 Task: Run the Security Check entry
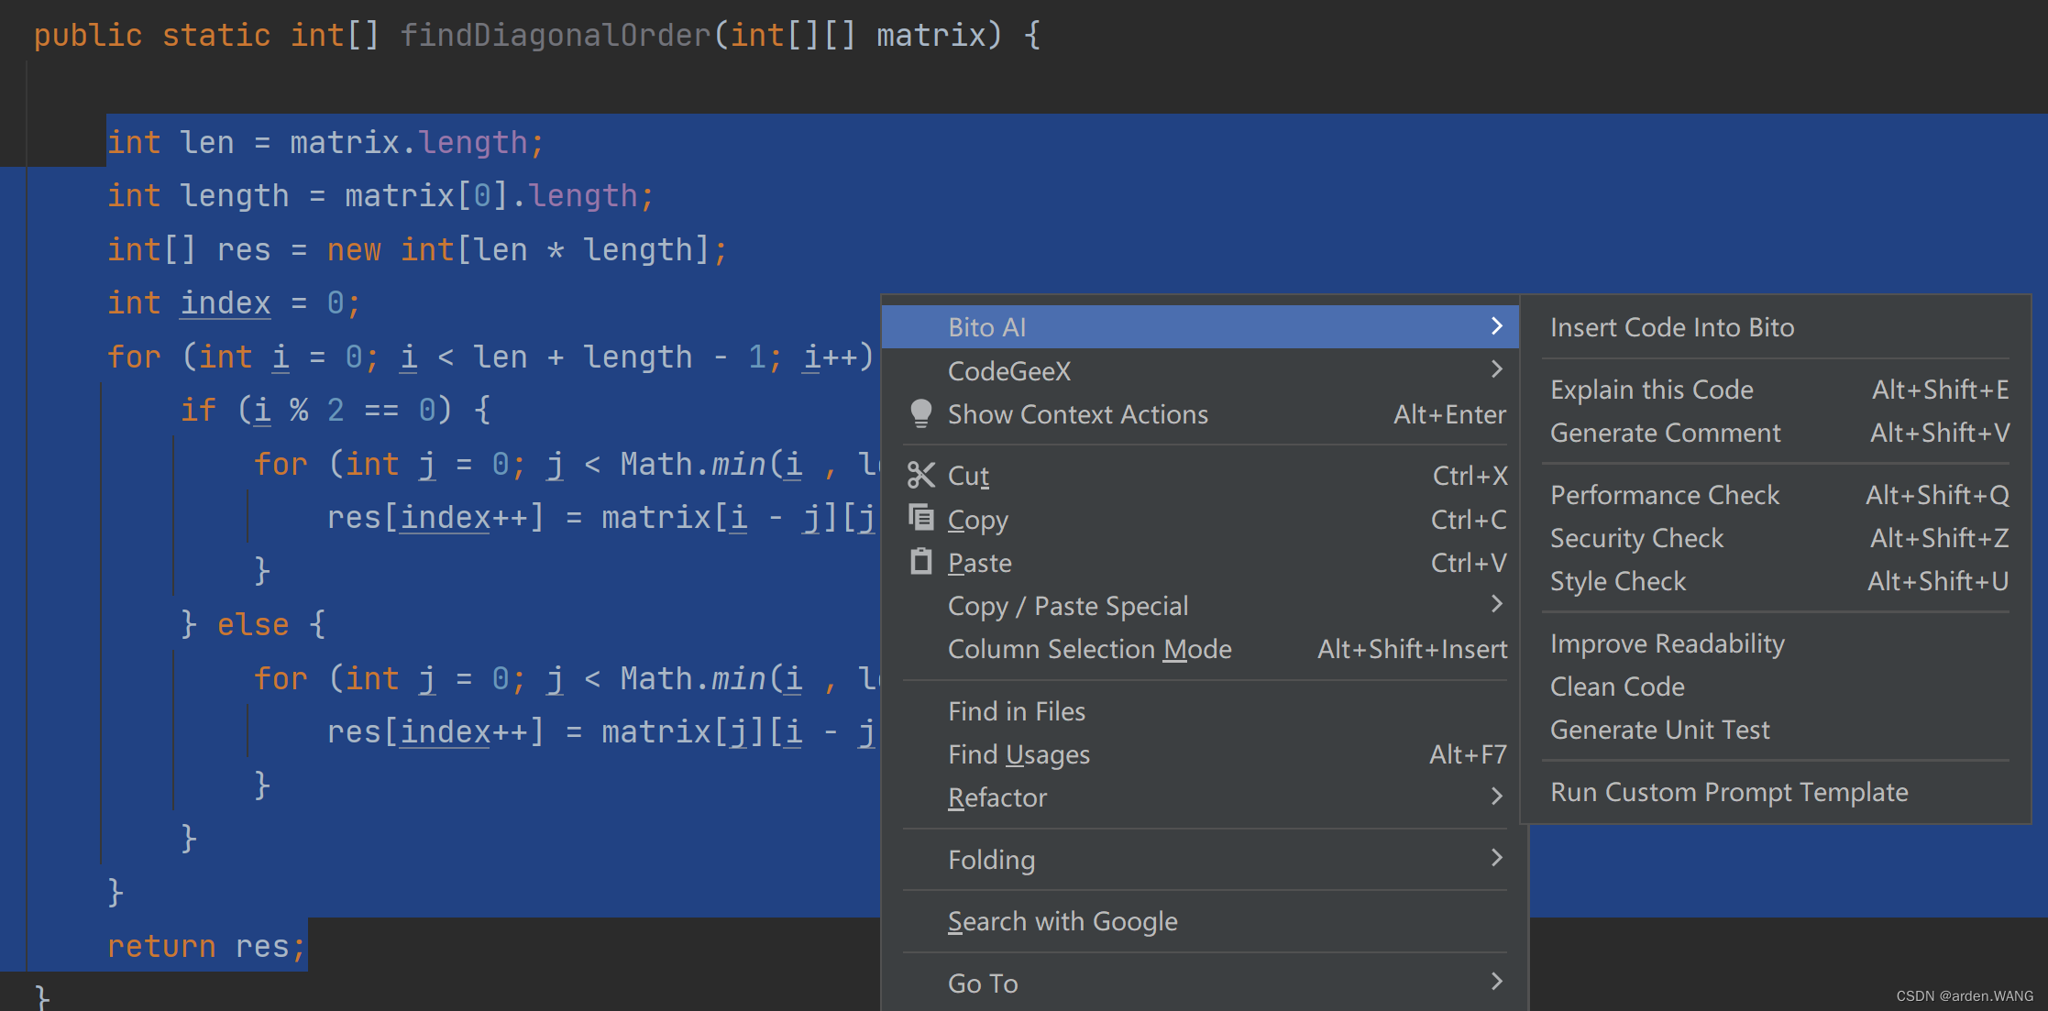(1636, 538)
